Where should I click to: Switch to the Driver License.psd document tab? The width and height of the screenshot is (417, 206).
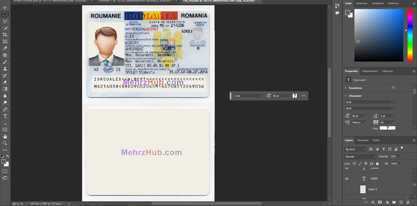click(51, 1)
